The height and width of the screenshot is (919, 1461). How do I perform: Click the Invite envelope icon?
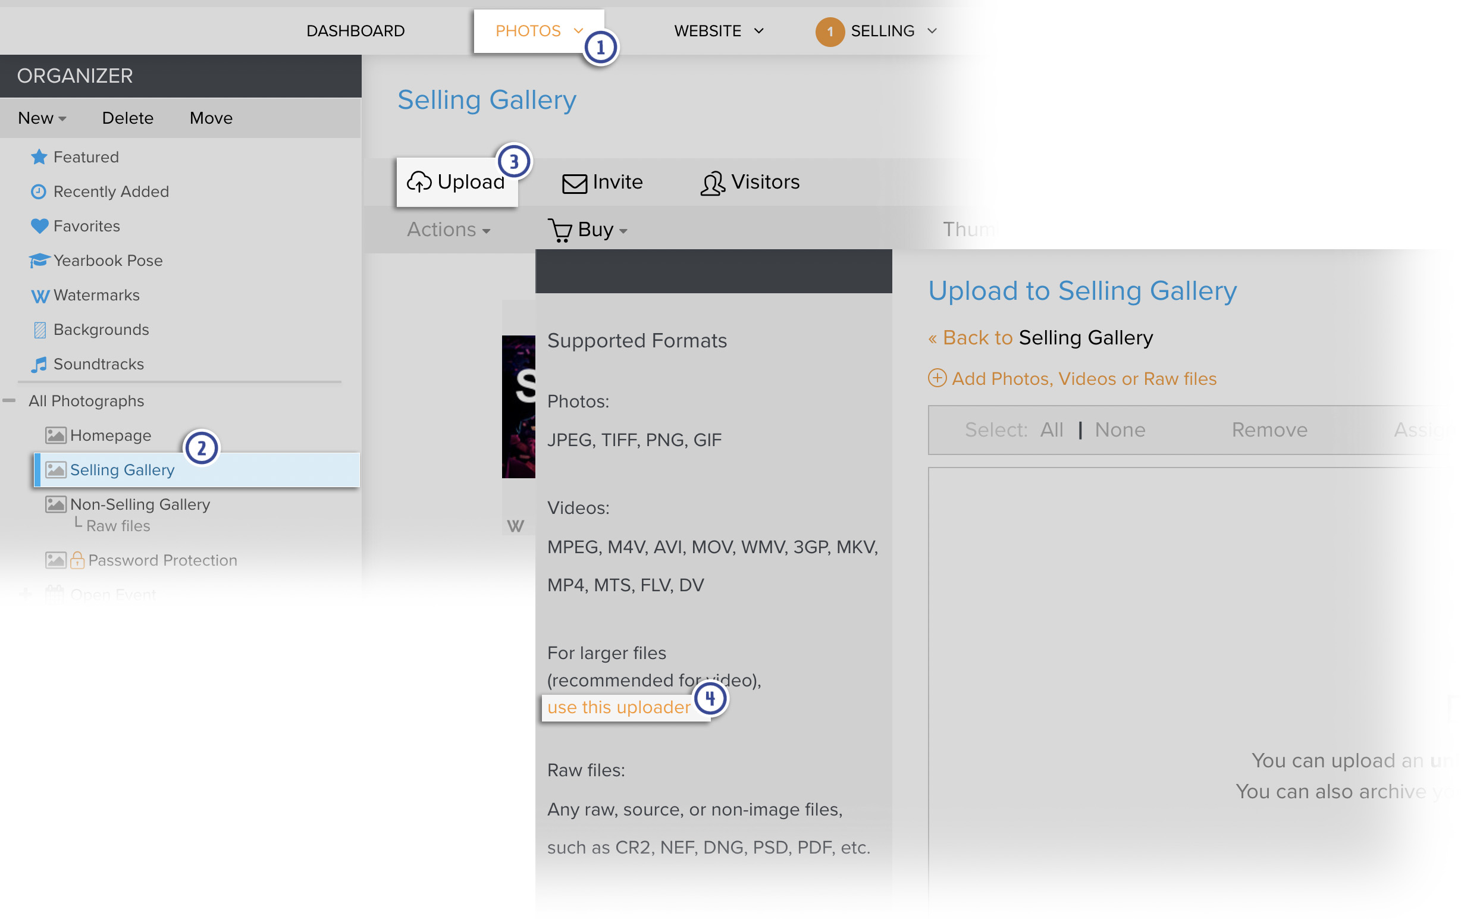tap(574, 183)
